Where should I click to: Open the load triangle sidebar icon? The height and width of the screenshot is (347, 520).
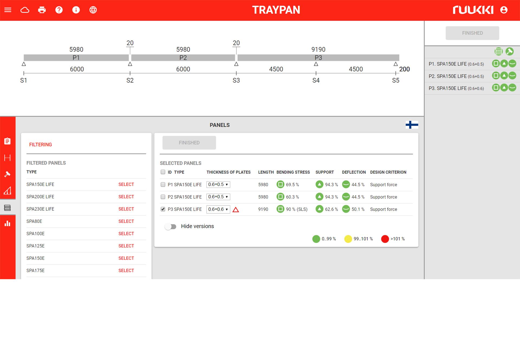tap(7, 191)
